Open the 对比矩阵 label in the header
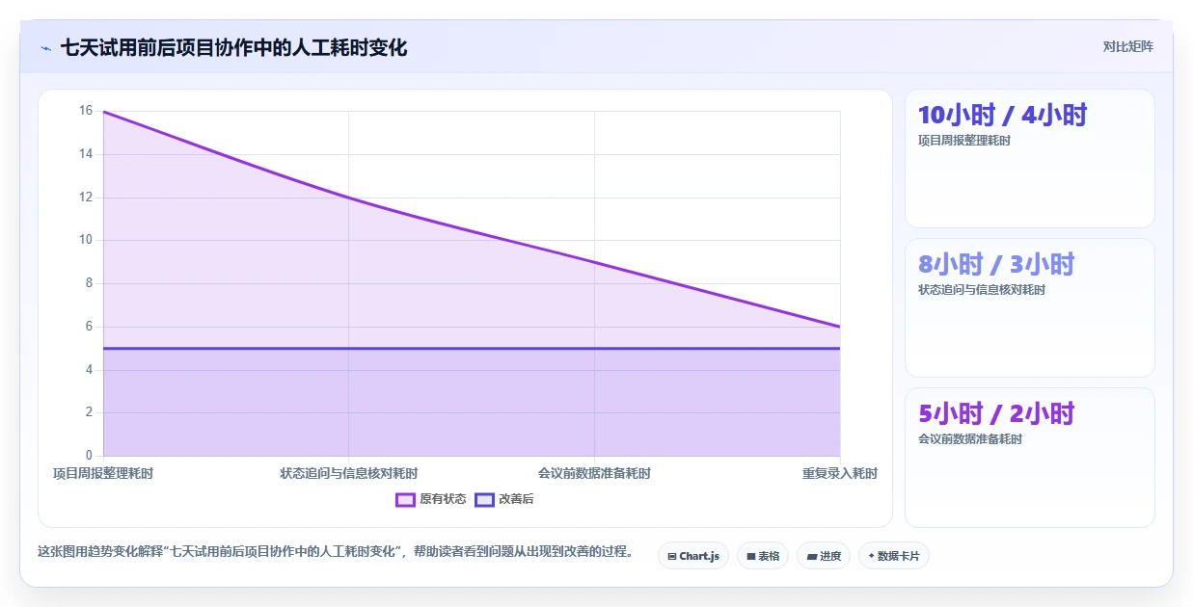Screen dimensions: 1193x607 1127,46
